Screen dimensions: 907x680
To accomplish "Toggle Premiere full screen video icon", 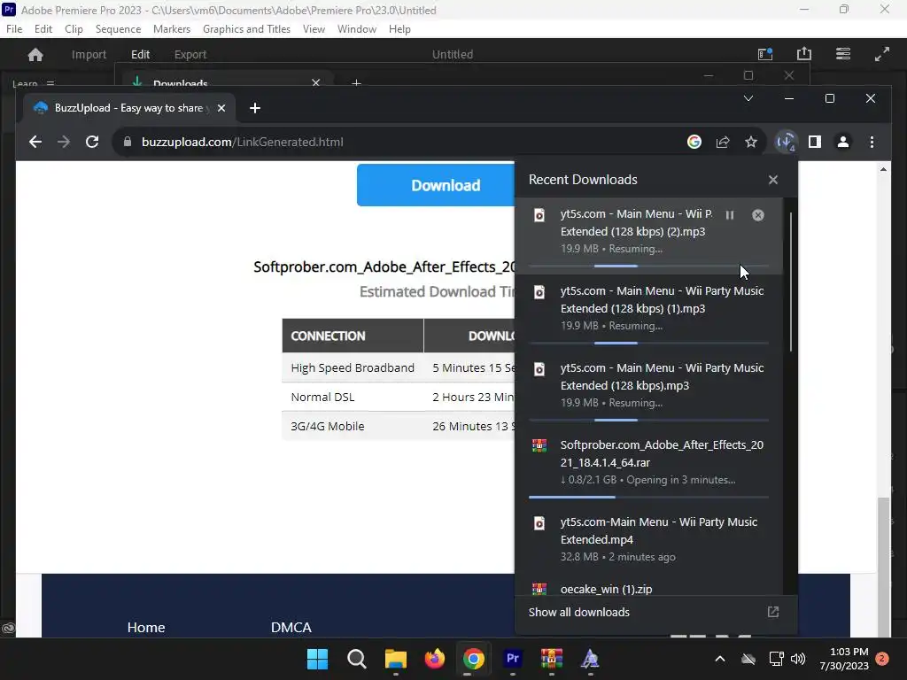I will pos(882,54).
